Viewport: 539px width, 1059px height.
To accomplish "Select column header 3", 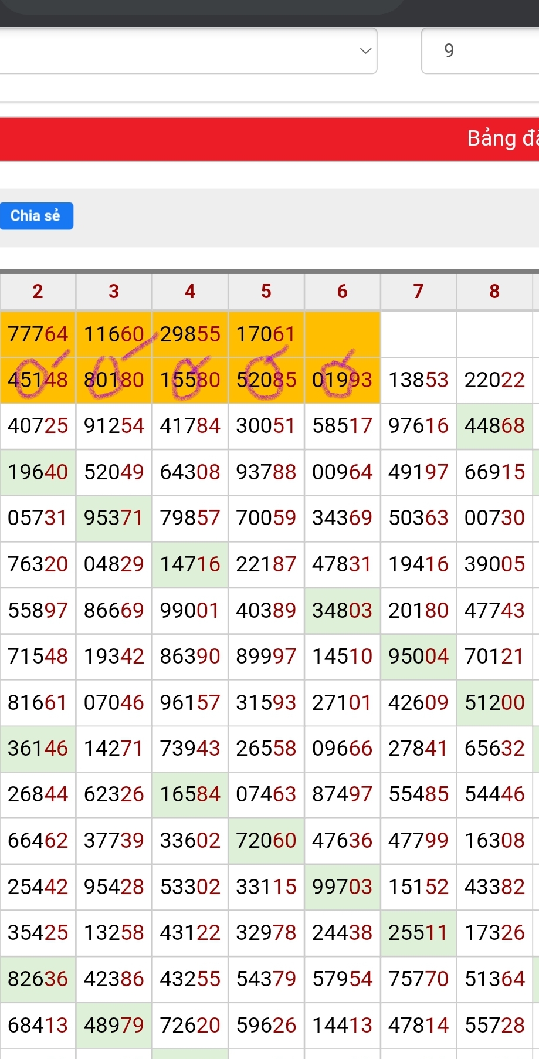I will [114, 291].
